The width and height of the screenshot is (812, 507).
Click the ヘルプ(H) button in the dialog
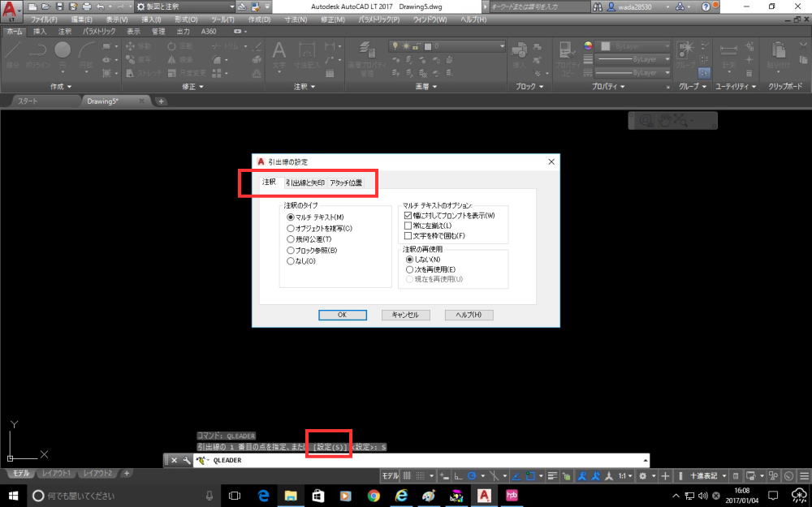(x=469, y=315)
